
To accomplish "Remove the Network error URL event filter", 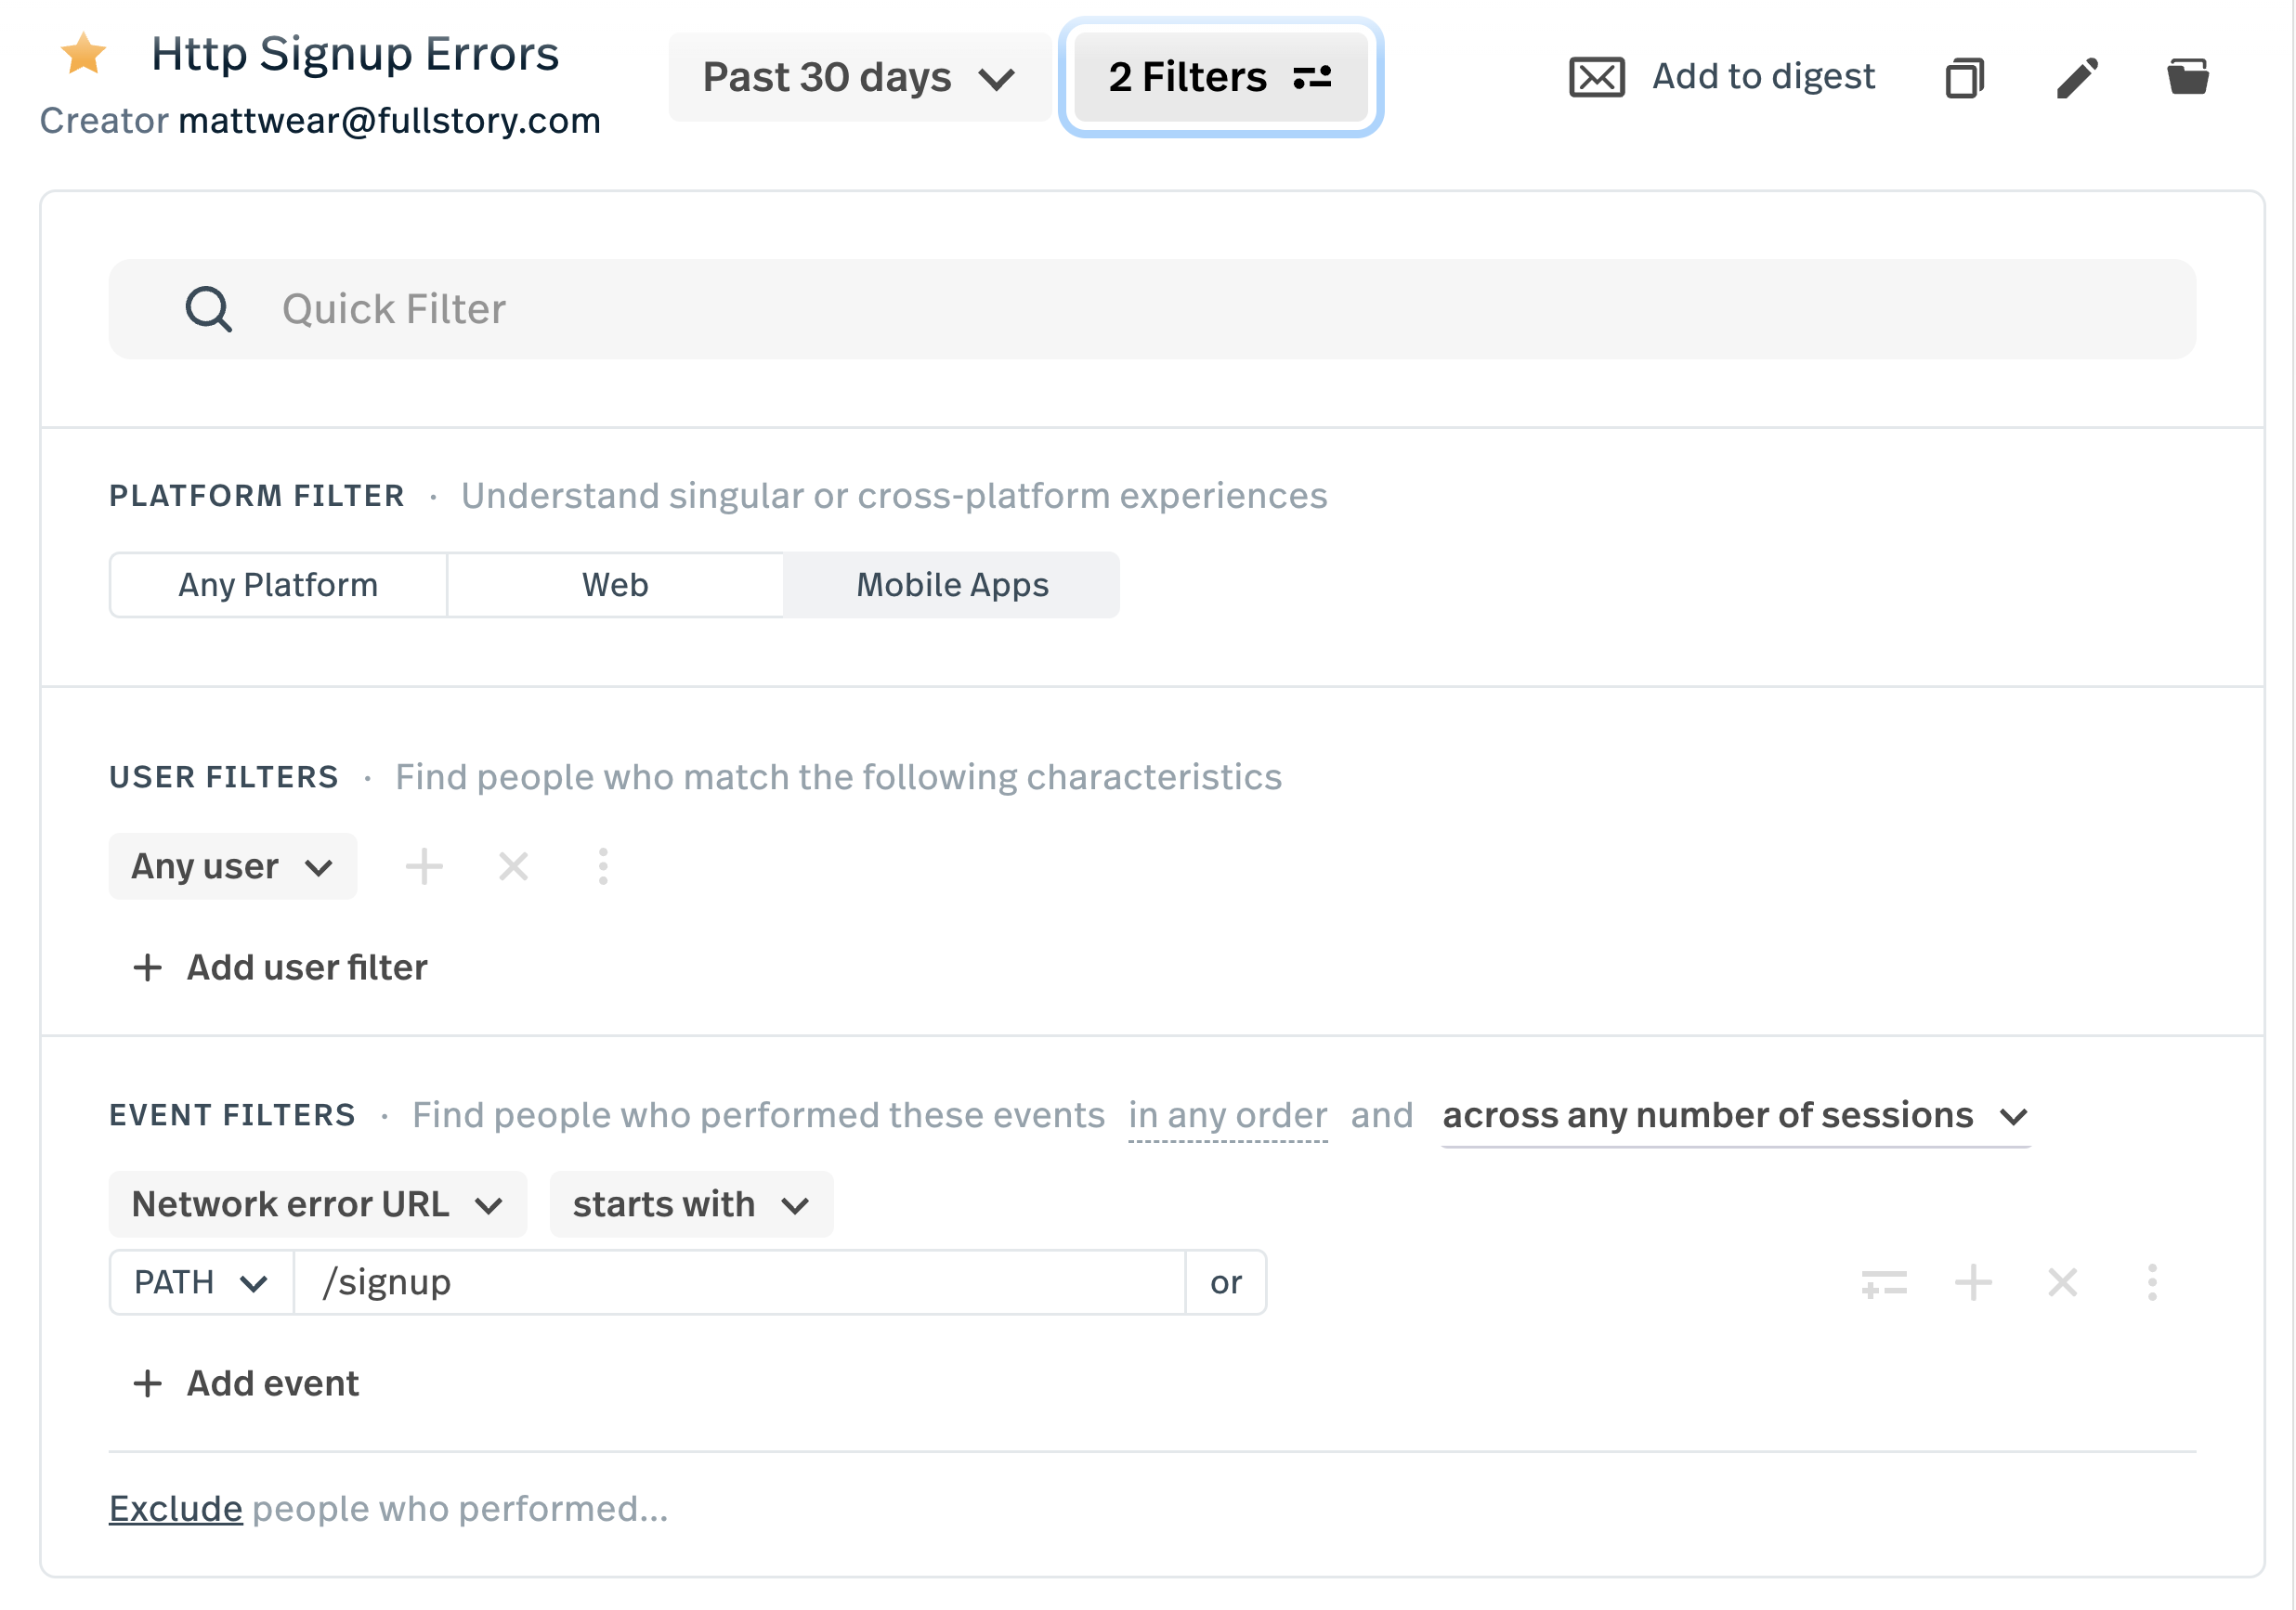I will point(2062,1282).
